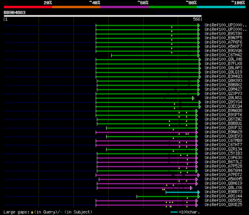
Task: Click the cyan ~100% identity legend segment
Action: [x=221, y=7]
